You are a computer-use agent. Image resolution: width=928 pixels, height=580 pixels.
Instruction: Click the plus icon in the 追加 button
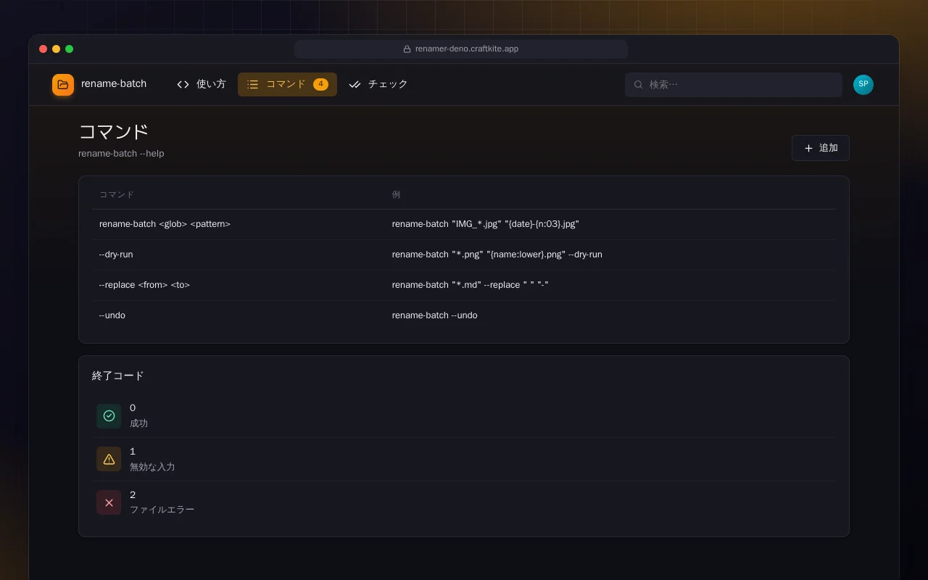(x=808, y=148)
